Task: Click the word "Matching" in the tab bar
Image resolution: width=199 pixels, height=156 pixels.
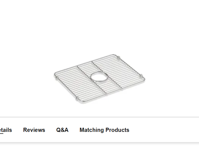Action: tap(92, 130)
